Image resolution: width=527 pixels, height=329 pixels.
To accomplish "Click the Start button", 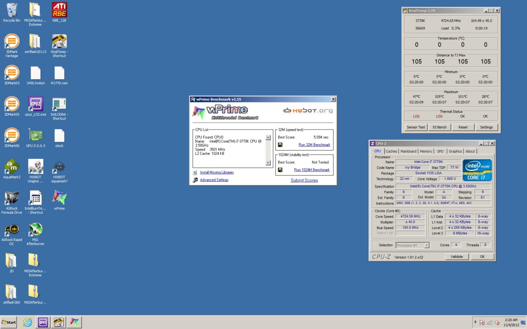I will [x=9, y=322].
